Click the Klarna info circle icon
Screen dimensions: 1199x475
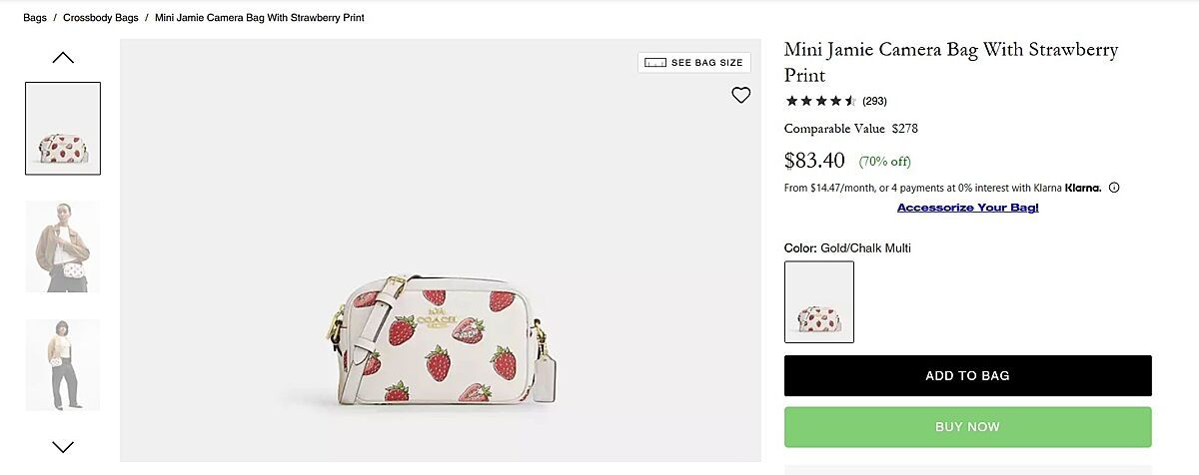click(1114, 188)
